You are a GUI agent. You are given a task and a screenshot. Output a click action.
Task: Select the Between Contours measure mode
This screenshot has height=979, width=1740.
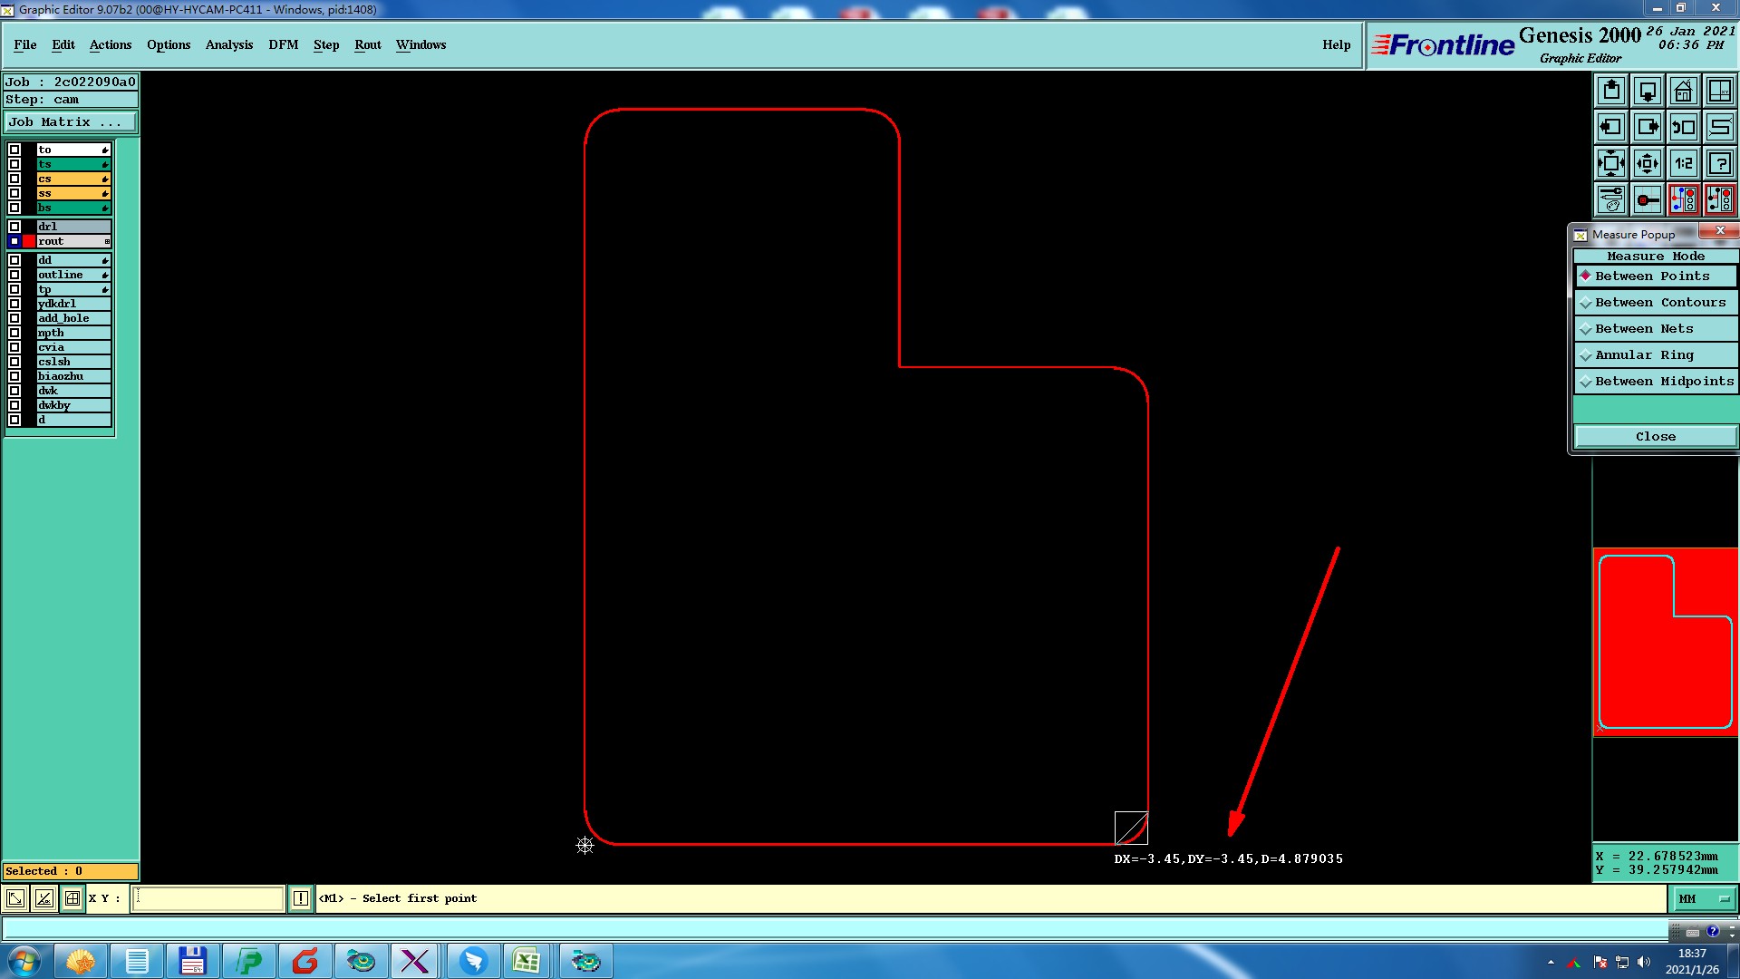[x=1659, y=303]
